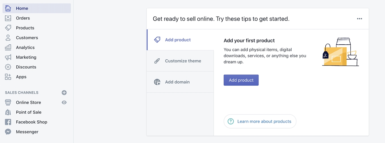Open the Messenger chat icon
Screen dimensions: 385x143
(8, 132)
